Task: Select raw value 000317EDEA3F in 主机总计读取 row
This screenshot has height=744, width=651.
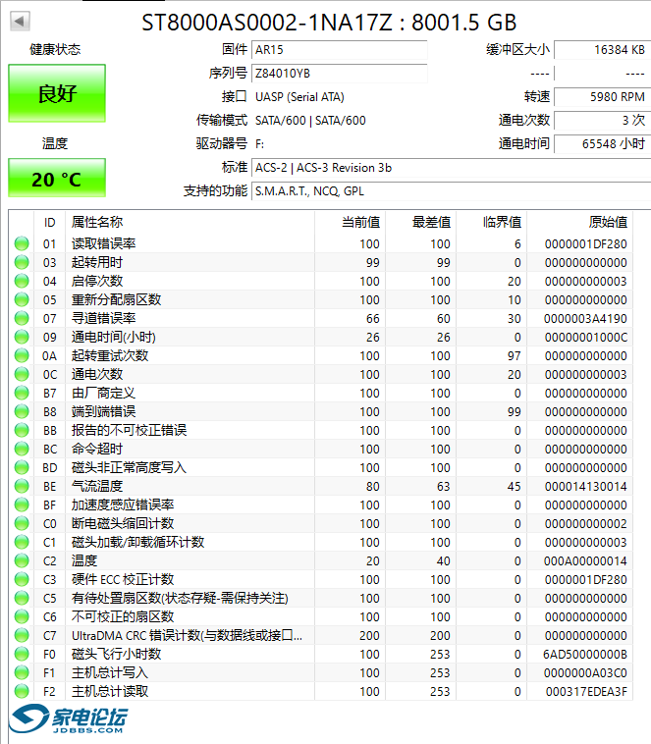Action: [x=586, y=691]
